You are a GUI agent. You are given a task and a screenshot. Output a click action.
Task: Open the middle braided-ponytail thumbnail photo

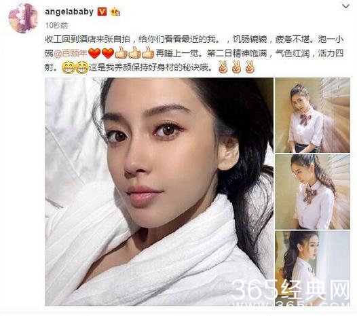click(312, 192)
